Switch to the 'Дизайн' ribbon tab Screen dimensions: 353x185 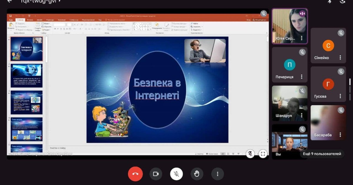tap(40, 20)
